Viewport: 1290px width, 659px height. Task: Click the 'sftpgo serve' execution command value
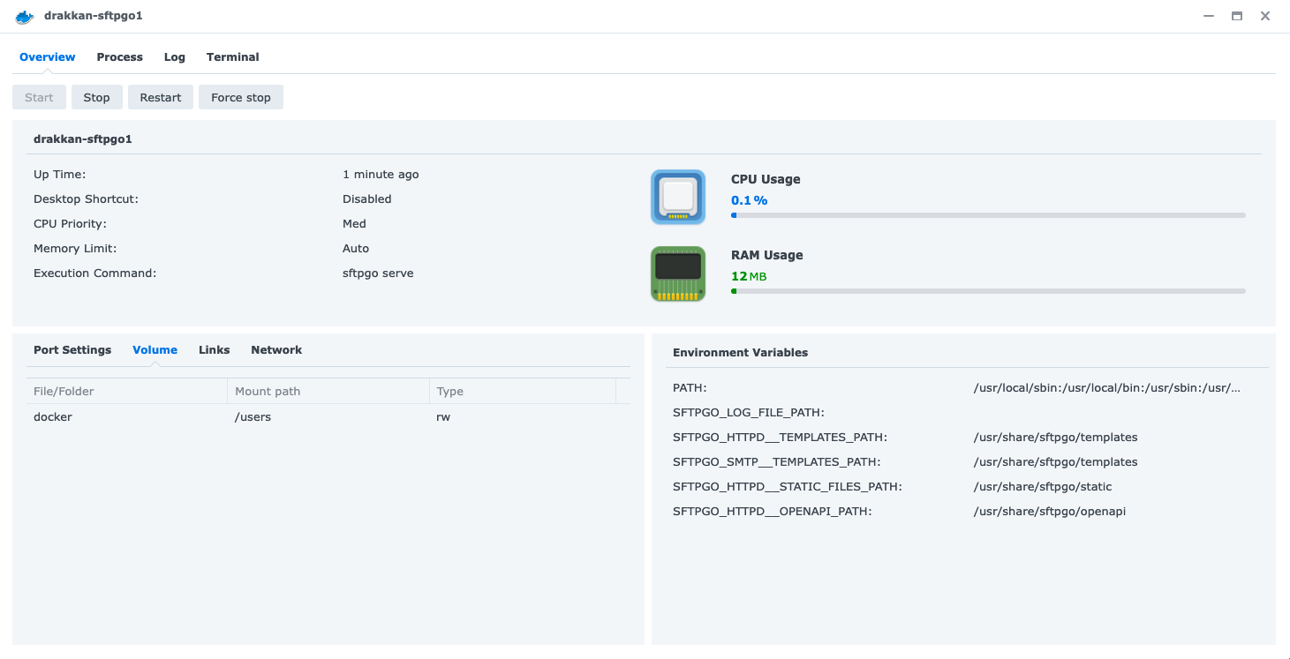click(x=378, y=273)
